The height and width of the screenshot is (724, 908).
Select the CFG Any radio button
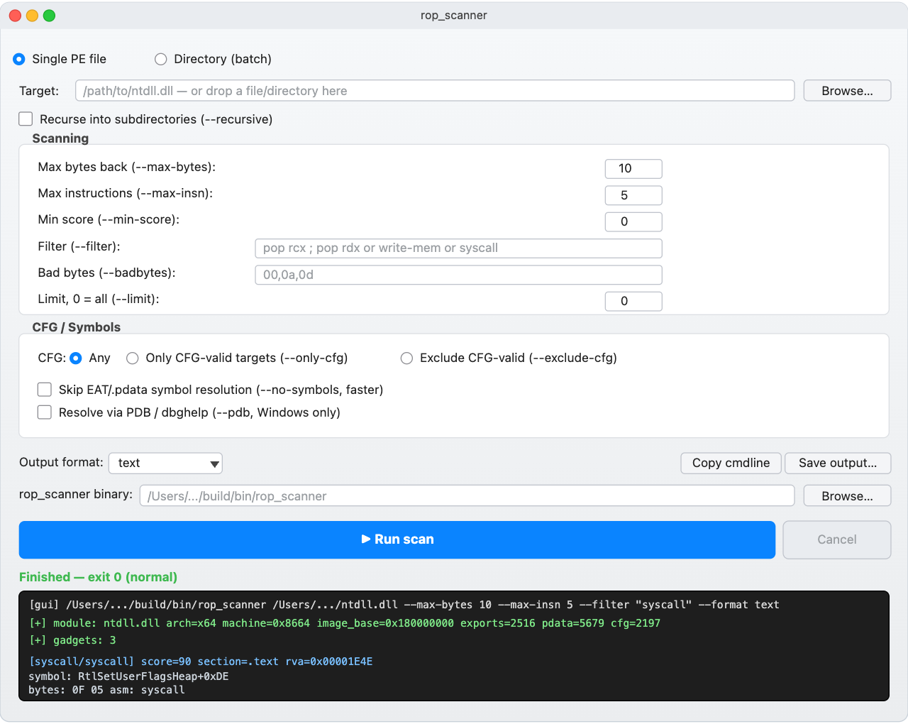pyautogui.click(x=76, y=358)
